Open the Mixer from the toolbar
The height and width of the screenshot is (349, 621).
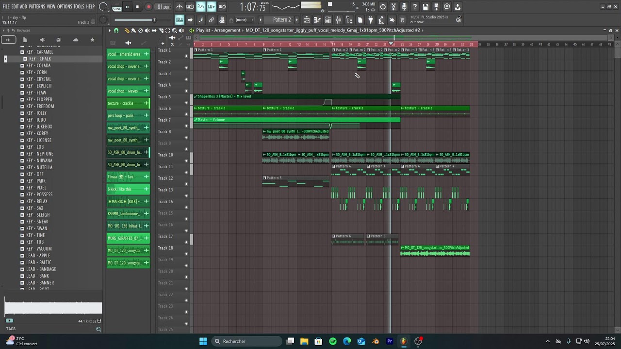pos(339,20)
